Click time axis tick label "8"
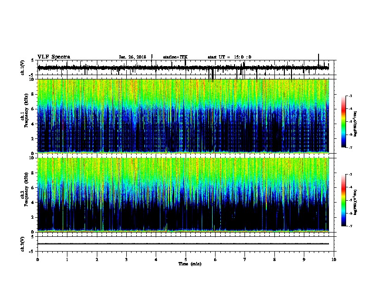 click(274, 260)
